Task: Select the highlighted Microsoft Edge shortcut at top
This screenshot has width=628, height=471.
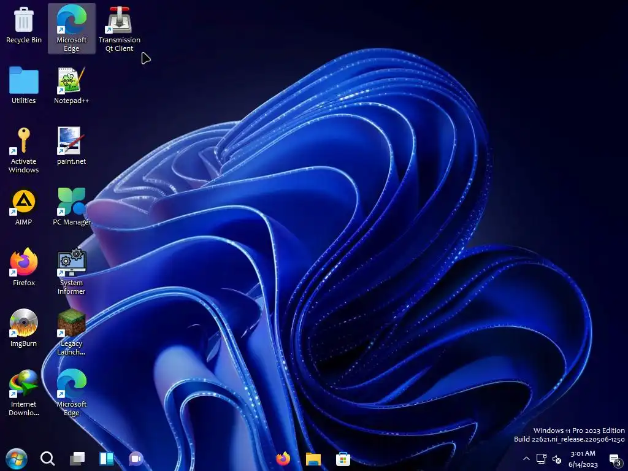Action: tap(72, 28)
